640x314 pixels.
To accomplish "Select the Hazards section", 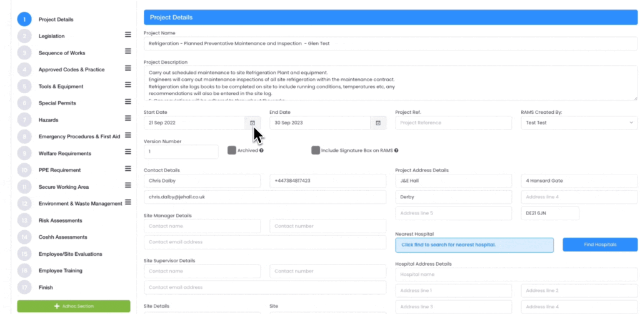I will click(48, 120).
